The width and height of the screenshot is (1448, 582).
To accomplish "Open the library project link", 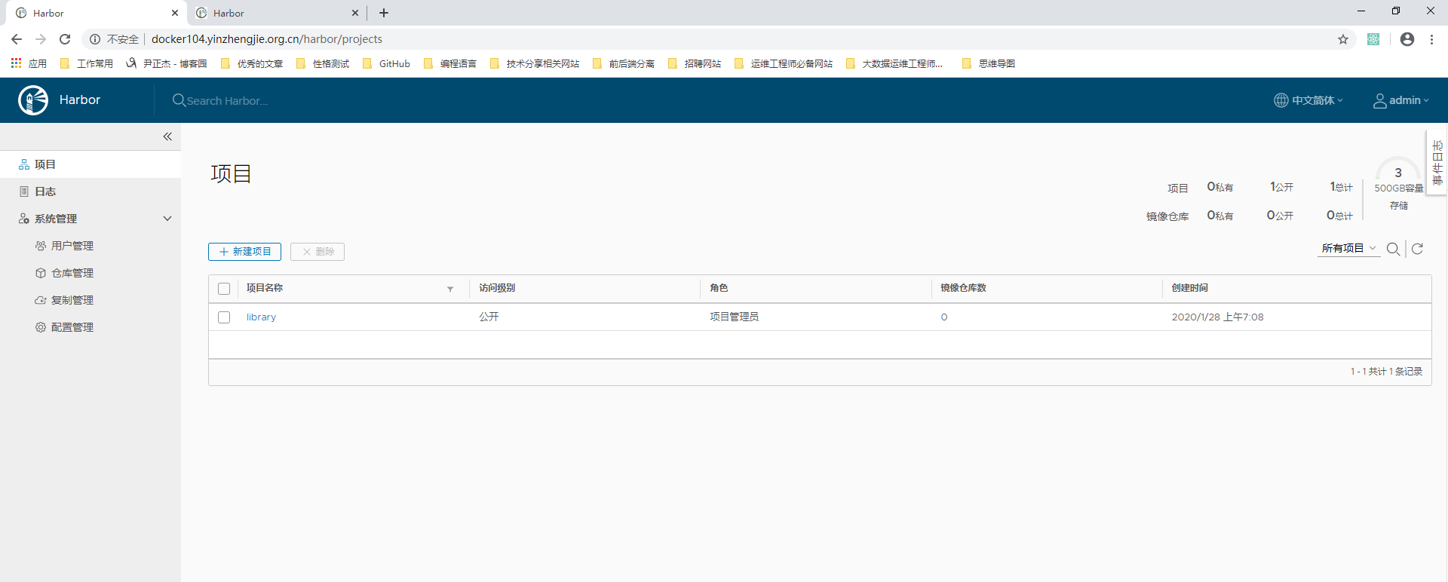I will 261,317.
